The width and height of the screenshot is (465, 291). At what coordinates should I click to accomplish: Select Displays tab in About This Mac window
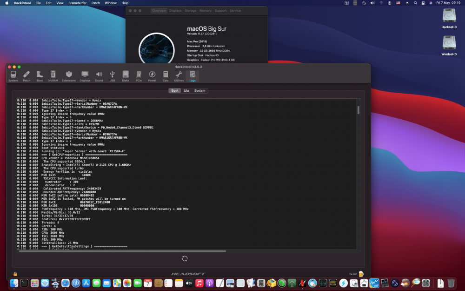[x=175, y=11]
